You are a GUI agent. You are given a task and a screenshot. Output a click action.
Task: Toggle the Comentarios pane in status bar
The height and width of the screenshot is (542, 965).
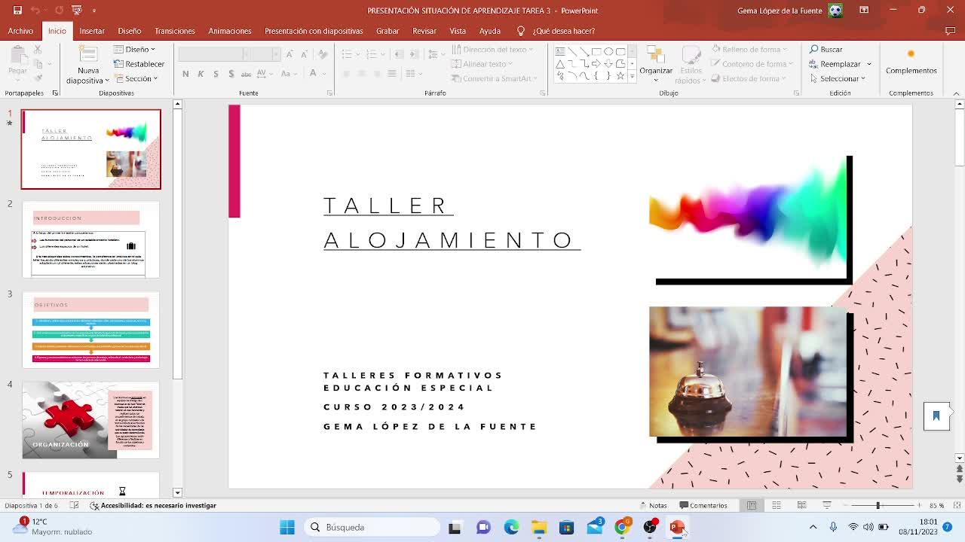pos(703,505)
